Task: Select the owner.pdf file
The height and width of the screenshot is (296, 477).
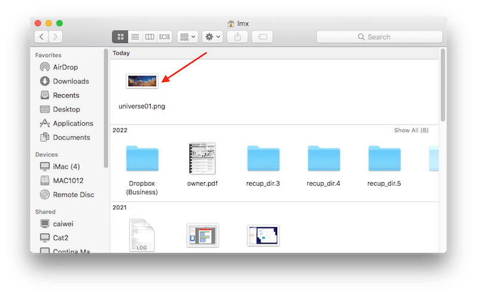Action: click(x=202, y=158)
